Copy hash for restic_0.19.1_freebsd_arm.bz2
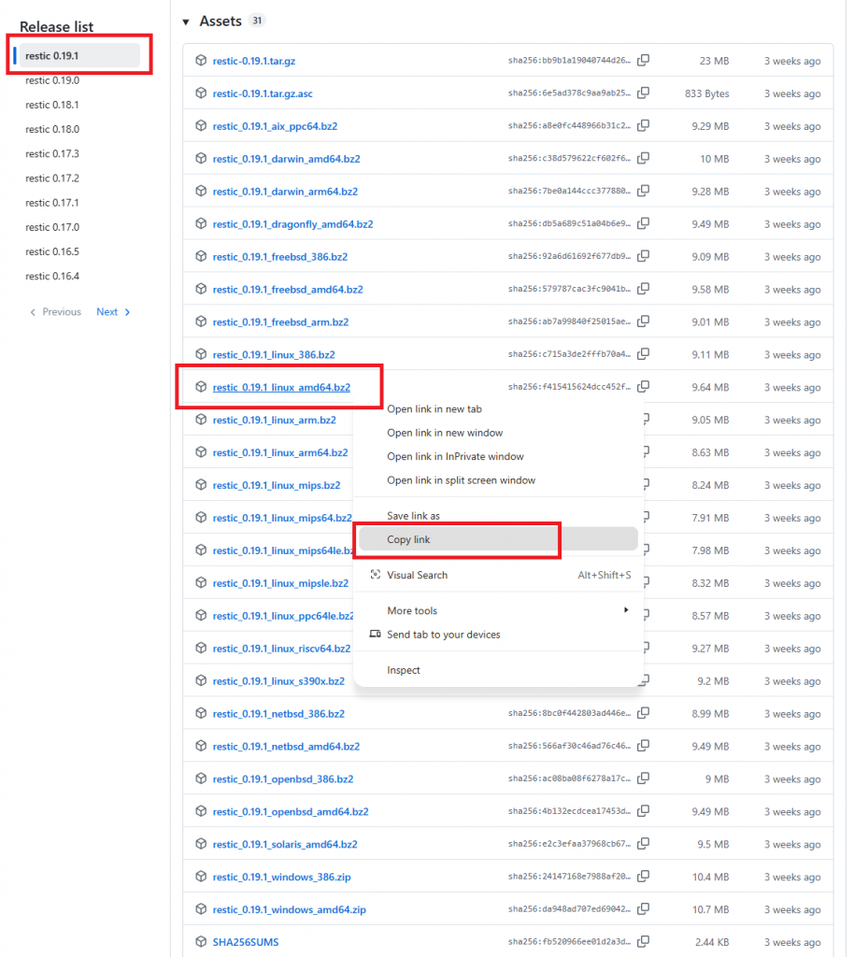Screen dimensions: 868x957 [x=643, y=321]
